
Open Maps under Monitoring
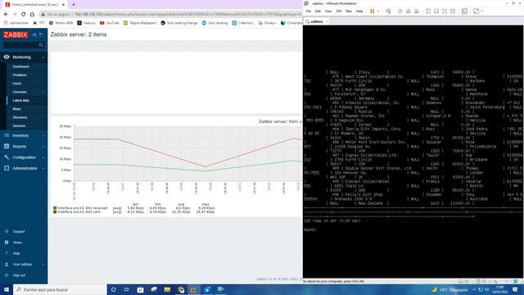pos(16,109)
